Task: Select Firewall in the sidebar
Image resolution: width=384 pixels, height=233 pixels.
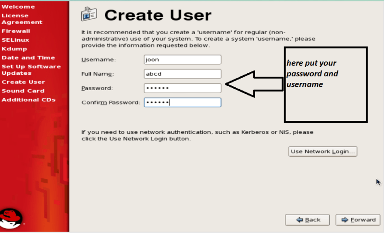Action: 16,31
